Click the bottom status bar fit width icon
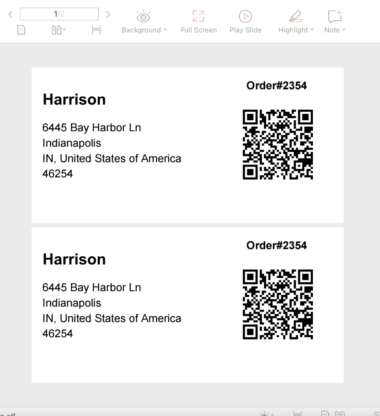 point(297,414)
